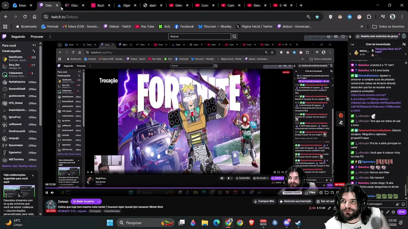Image resolution: width=408 pixels, height=229 pixels.
Task: Close the Veja colaborações sugeridas card
Action: point(33,176)
